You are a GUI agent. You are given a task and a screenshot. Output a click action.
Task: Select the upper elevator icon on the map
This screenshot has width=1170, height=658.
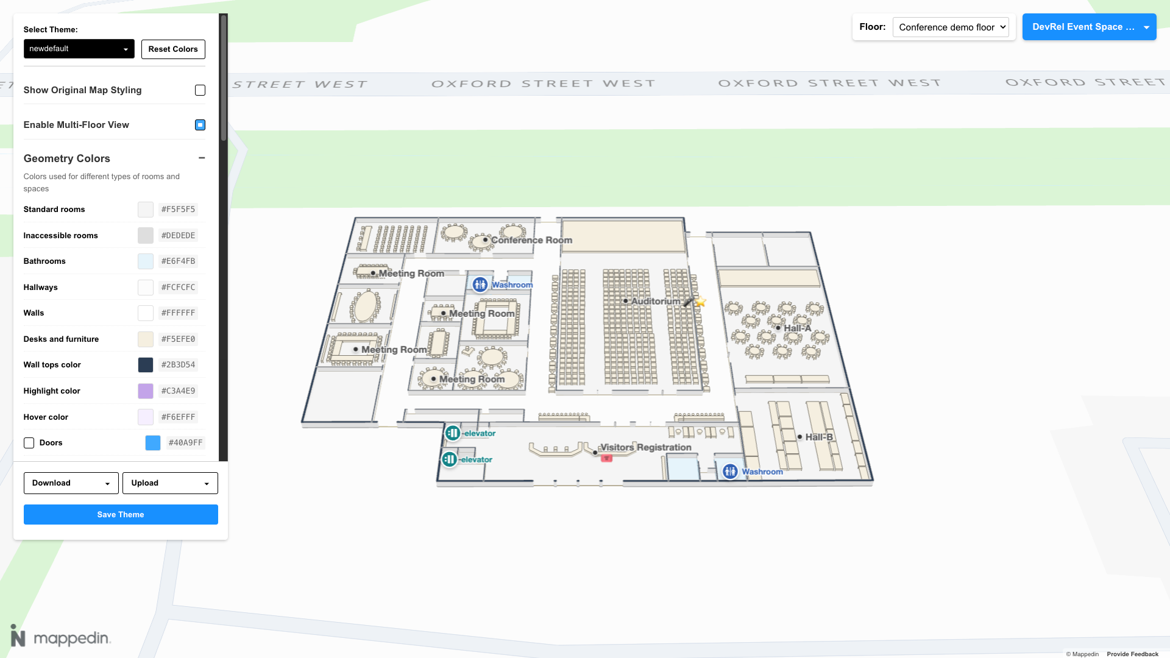(x=453, y=433)
